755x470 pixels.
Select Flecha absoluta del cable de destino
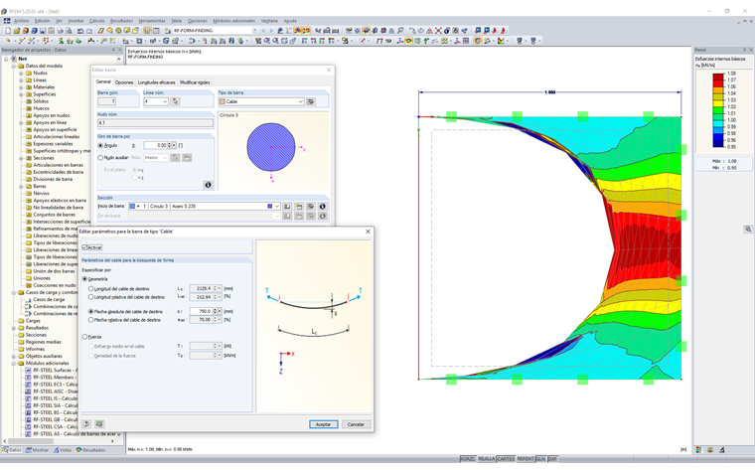[x=90, y=312]
